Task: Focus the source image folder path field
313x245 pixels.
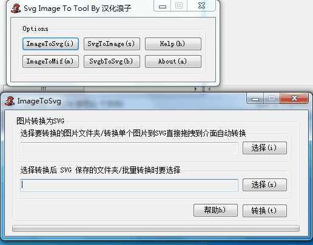Action: pyautogui.click(x=129, y=148)
